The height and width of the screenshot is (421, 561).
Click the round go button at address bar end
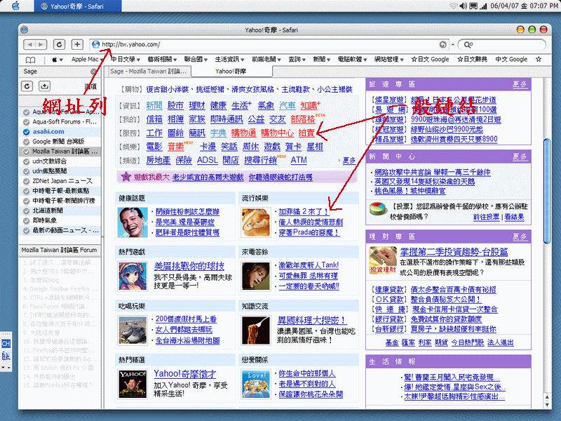[x=443, y=44]
